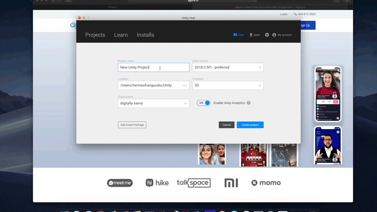Select the Agora.io Real-Time Voice browser tab
Viewport: 377px width, 212px height.
point(270,7)
